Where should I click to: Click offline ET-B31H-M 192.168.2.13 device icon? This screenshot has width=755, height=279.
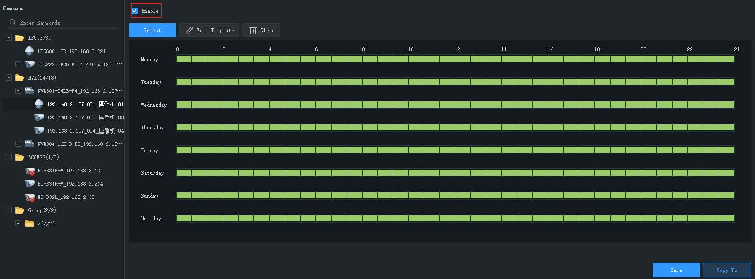(30, 171)
